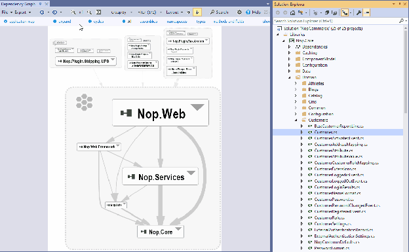Click the All link in the graph filter row
Viewport: 409px width, 252px height.
pyautogui.click(x=129, y=22)
